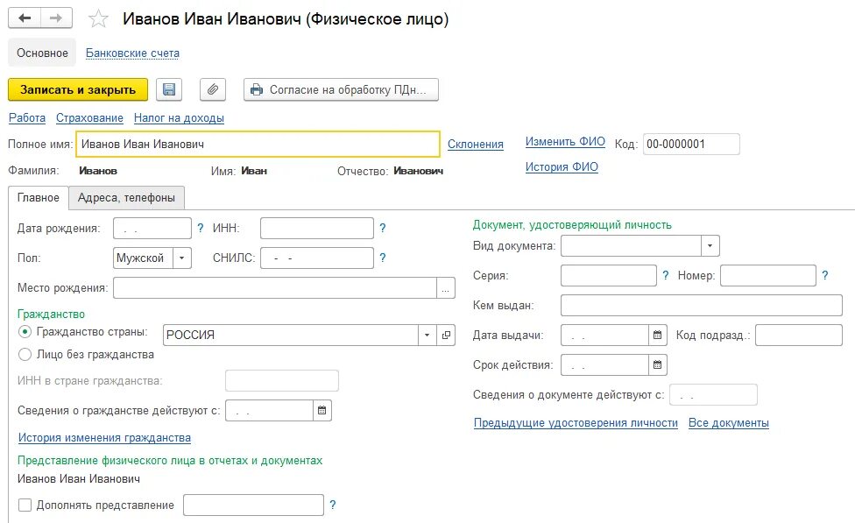Open attached files with the paperclip icon
Screen dimensions: 855x523
click(213, 89)
